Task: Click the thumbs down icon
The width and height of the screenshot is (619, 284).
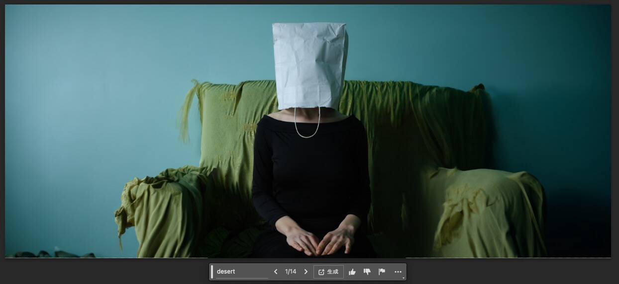Action: pyautogui.click(x=367, y=272)
